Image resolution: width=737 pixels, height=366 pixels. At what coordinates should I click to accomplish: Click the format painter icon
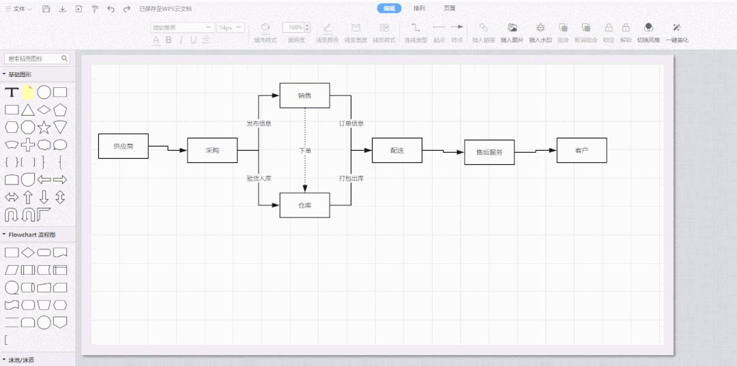(x=95, y=9)
